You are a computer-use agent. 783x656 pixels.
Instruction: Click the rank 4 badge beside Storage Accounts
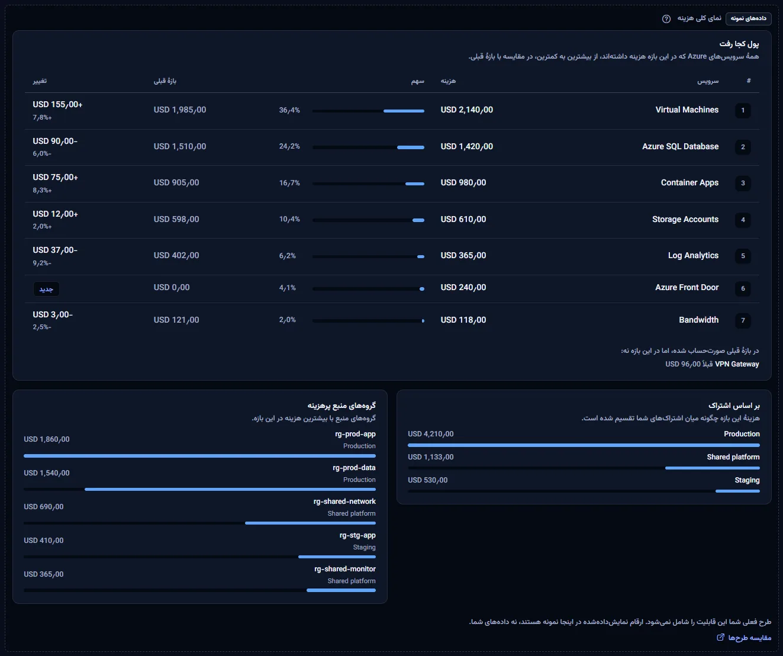[743, 220]
